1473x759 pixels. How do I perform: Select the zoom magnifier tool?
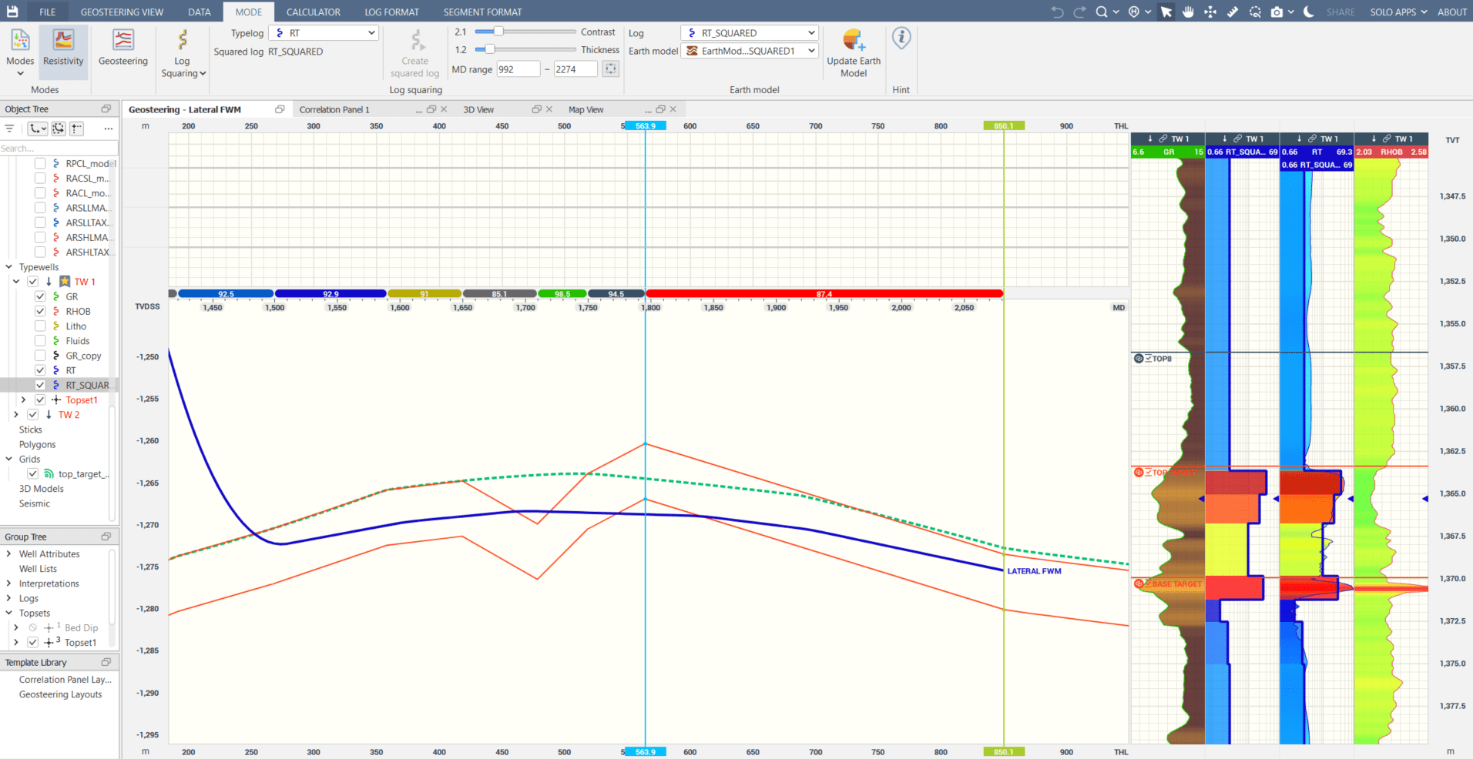1102,12
